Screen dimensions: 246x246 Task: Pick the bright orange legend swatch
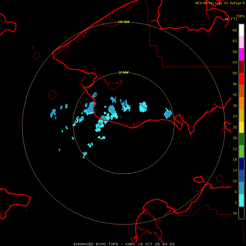[241, 103]
